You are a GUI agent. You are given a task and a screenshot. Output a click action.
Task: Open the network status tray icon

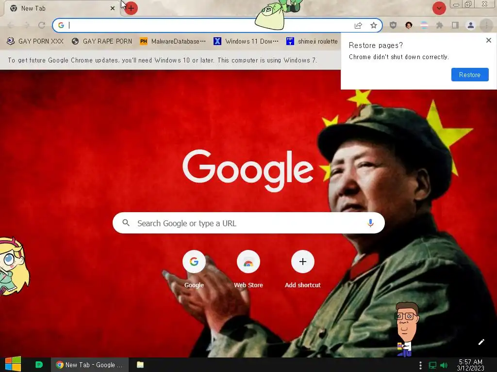pyautogui.click(x=432, y=365)
